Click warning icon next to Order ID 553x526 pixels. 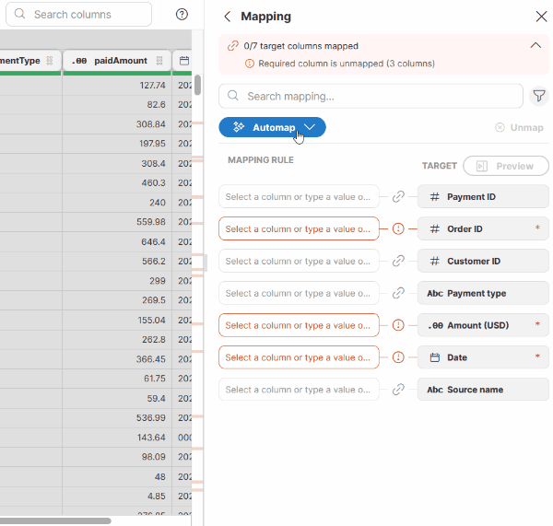pyautogui.click(x=398, y=229)
